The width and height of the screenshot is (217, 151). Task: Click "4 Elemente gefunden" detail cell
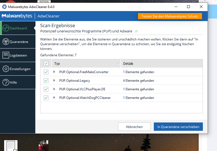click(139, 81)
